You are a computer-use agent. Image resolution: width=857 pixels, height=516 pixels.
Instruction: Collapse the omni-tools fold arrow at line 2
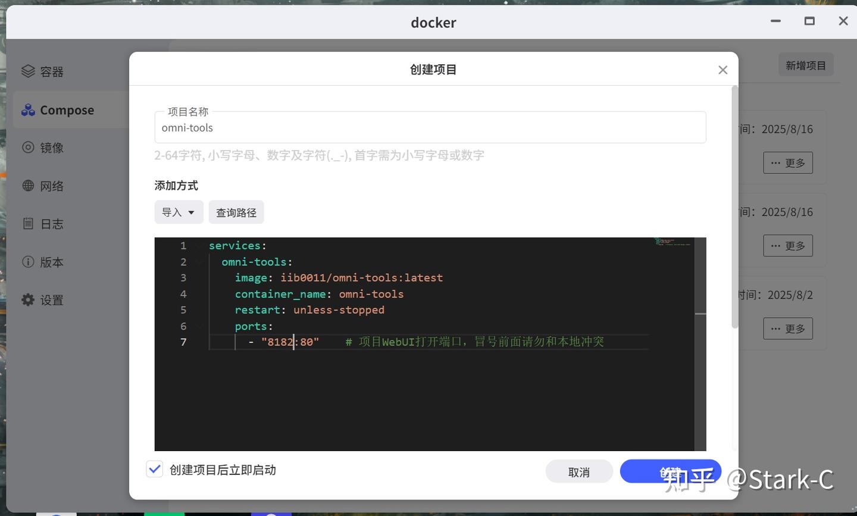199,262
